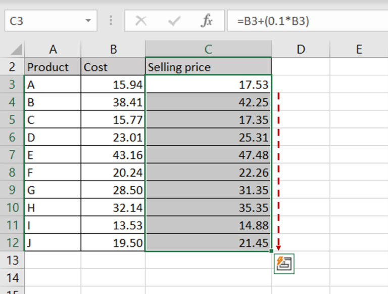Click the Cancel (X) formula bar icon
Viewport: 388px width, 294px height.
141,21
